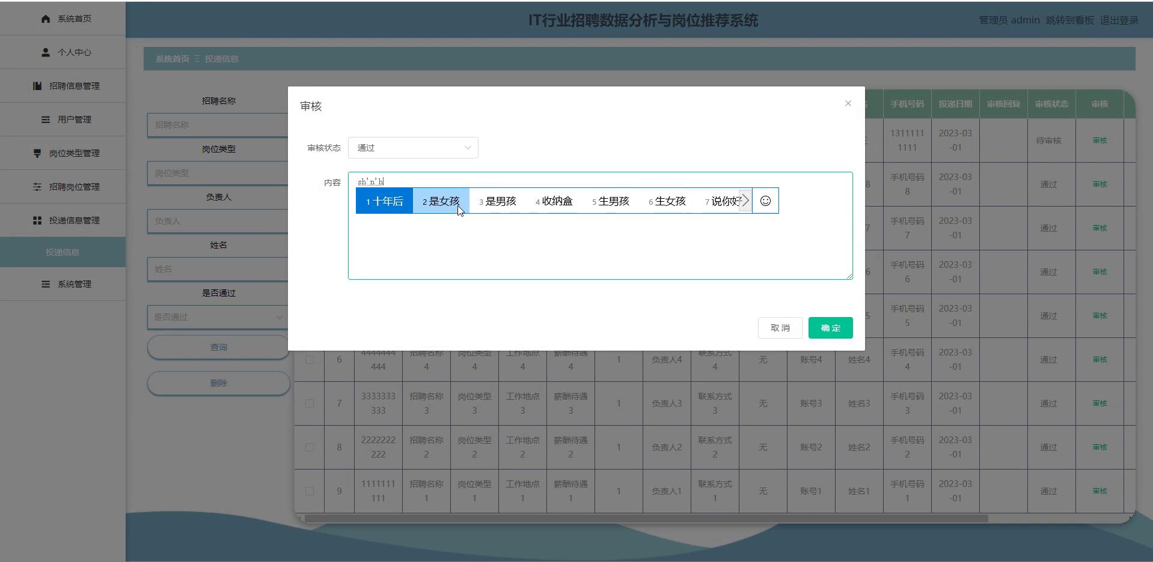Click 审核 link in the 手机号码7 row

pyautogui.click(x=1099, y=228)
